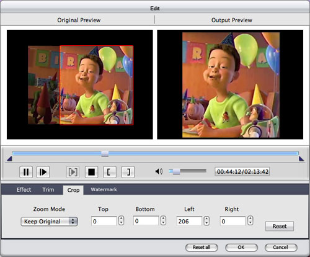Click the Right crop value field
The image size is (310, 257).
tap(232, 221)
